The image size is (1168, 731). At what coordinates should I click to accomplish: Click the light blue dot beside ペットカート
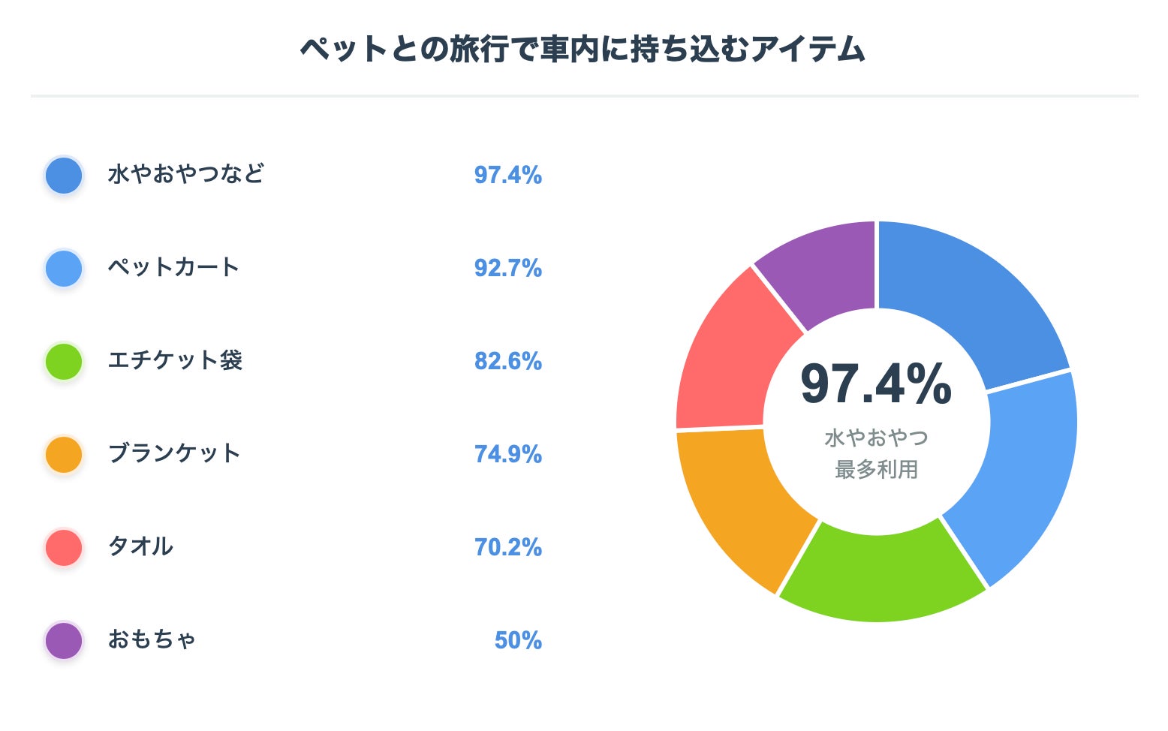click(64, 269)
